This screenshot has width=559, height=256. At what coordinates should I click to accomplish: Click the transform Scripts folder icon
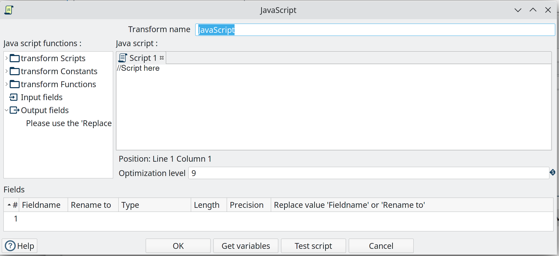click(x=15, y=58)
